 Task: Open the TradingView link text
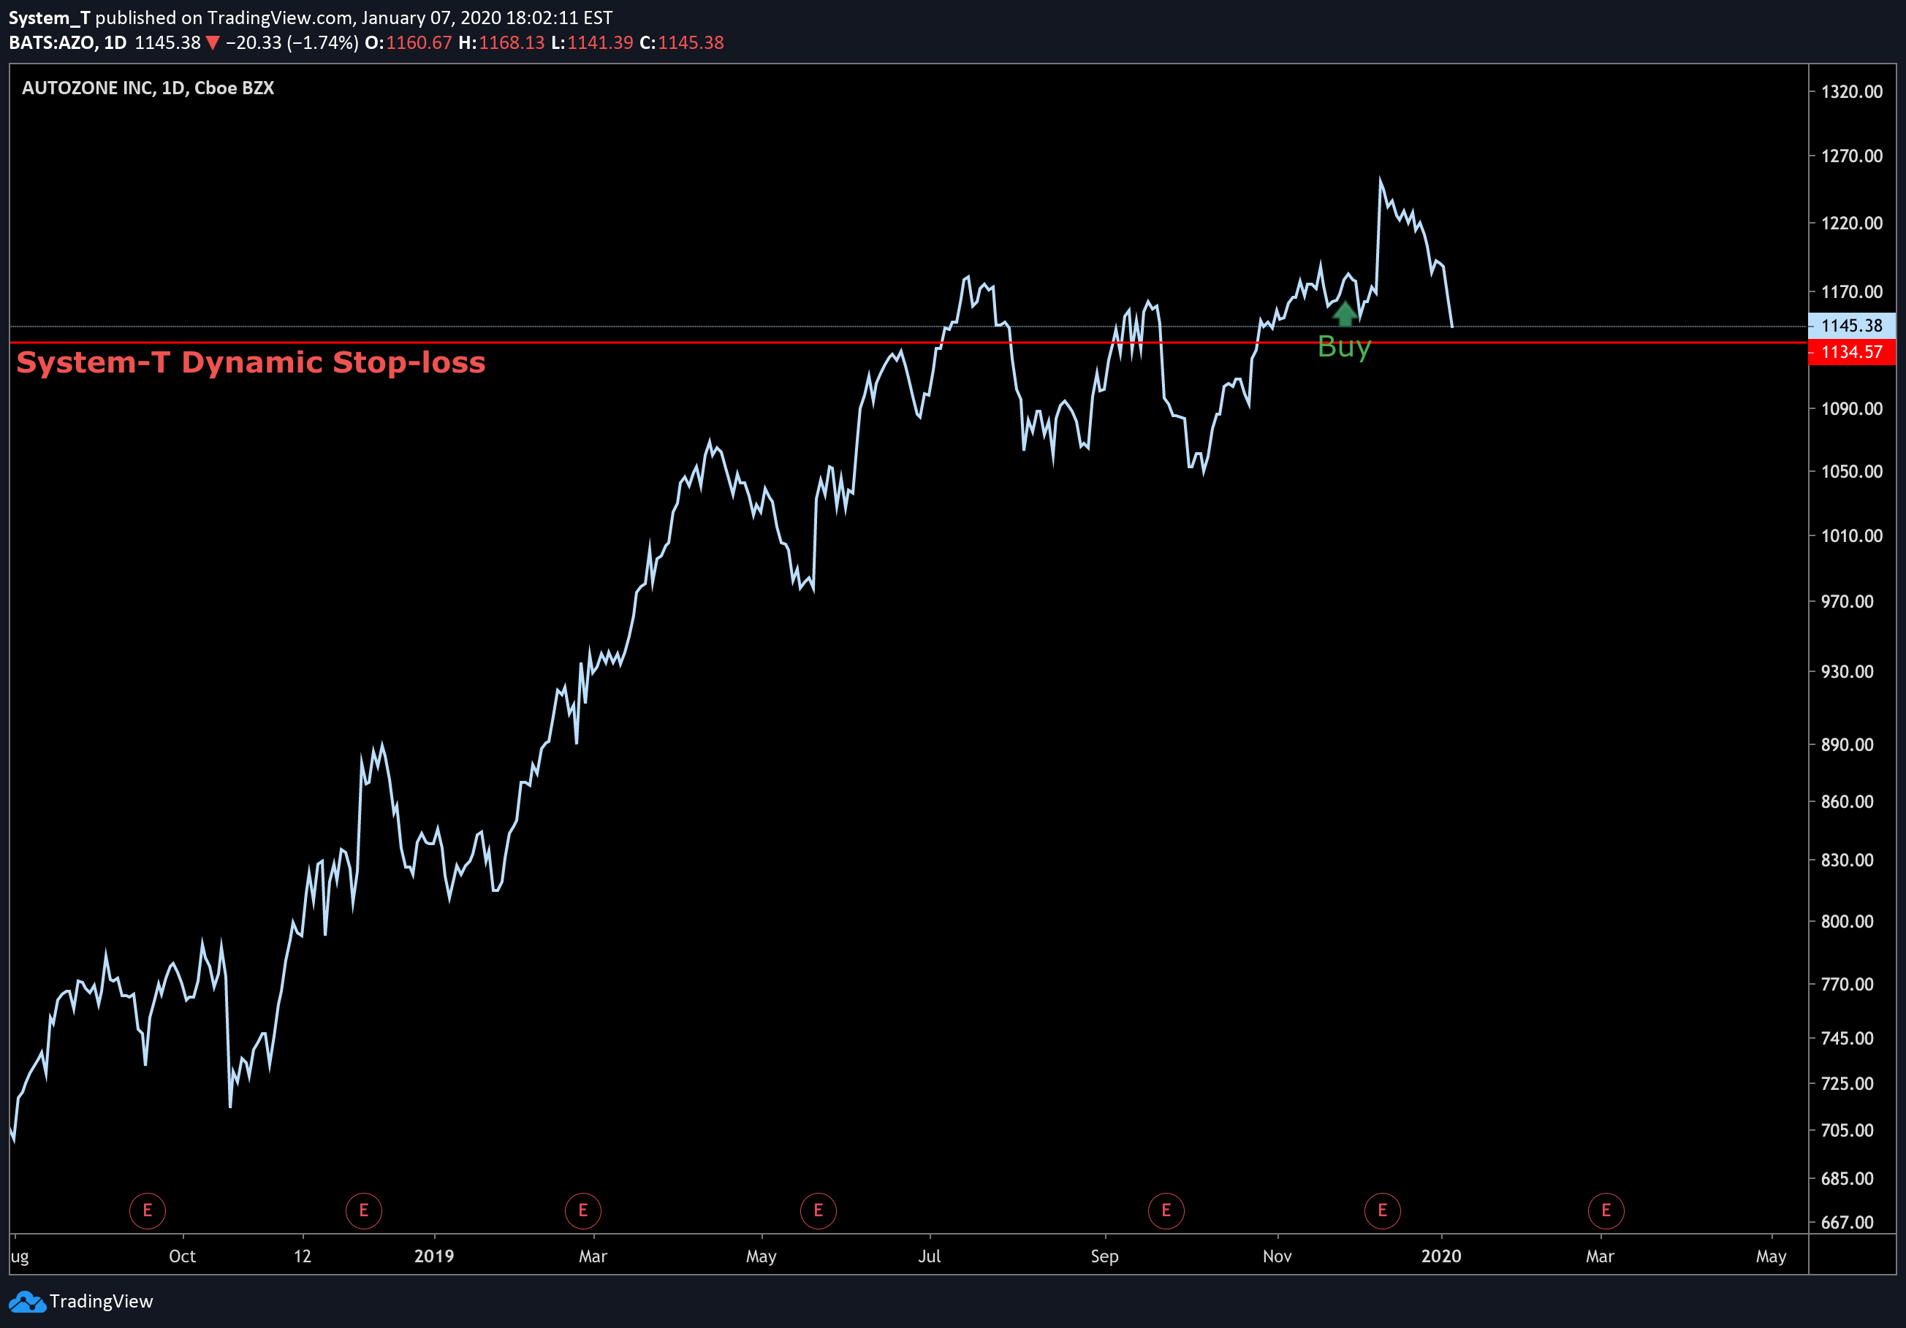coord(102,1302)
